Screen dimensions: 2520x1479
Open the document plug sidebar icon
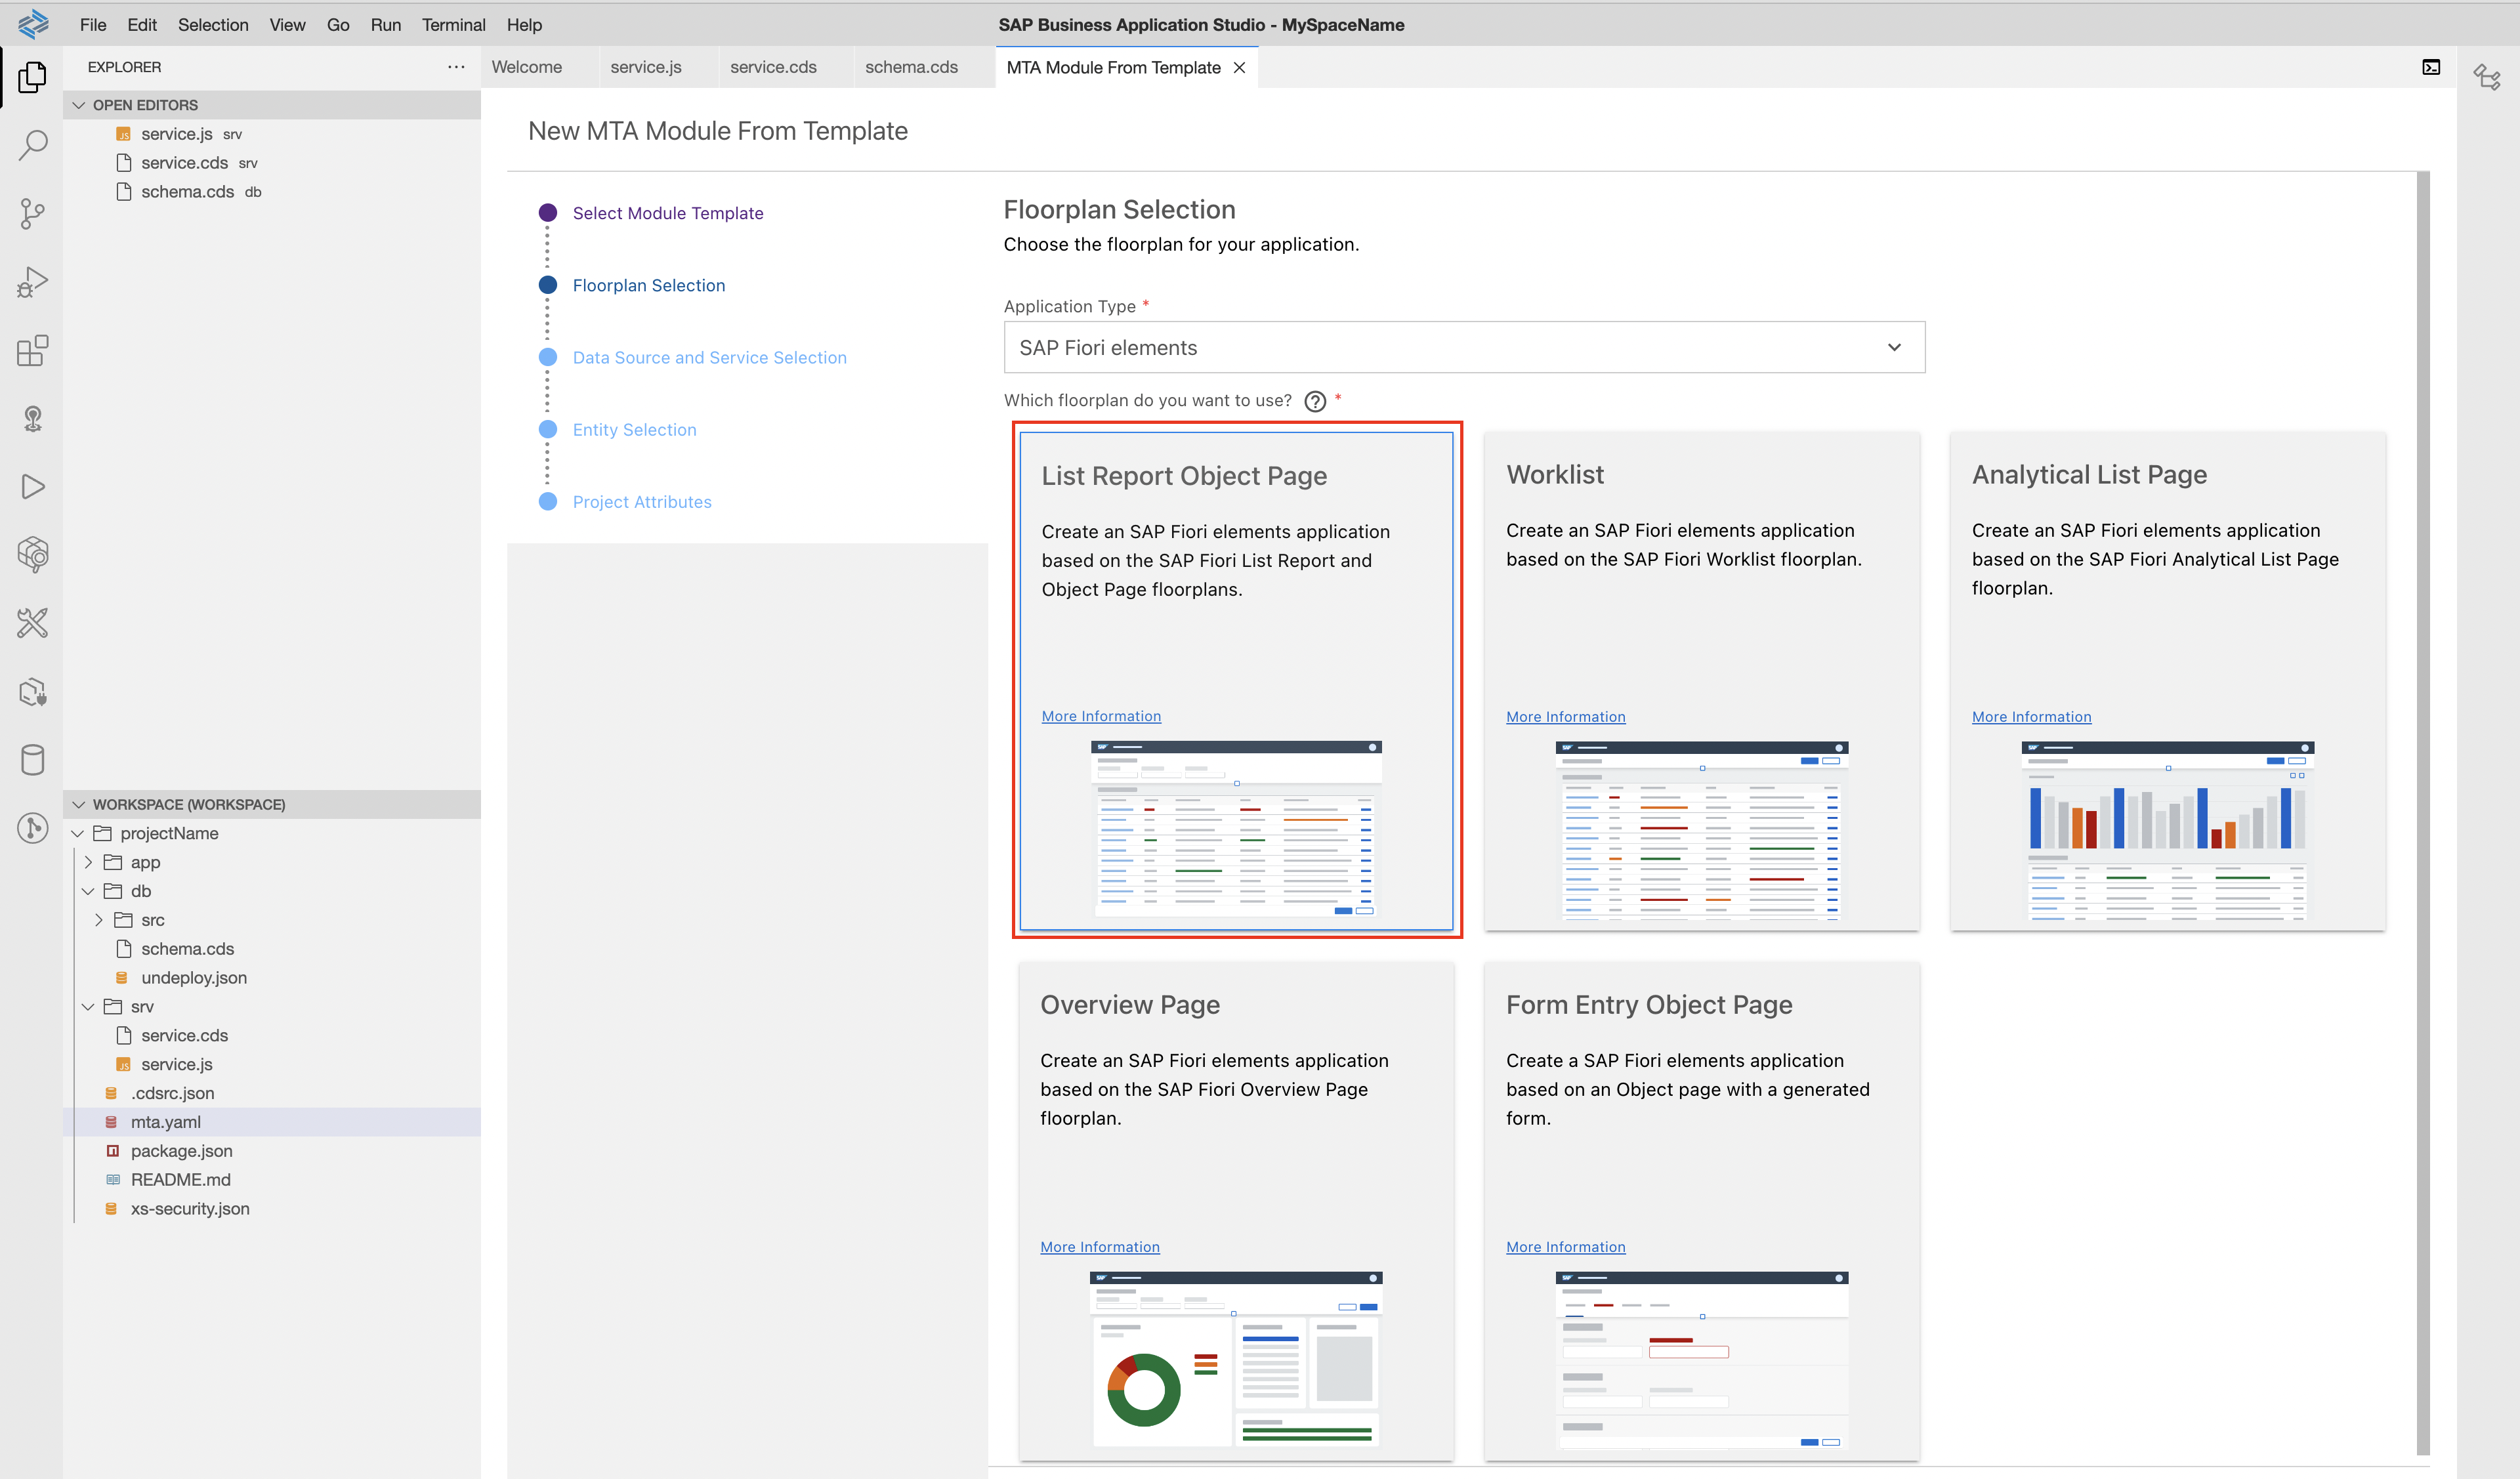coord(32,691)
